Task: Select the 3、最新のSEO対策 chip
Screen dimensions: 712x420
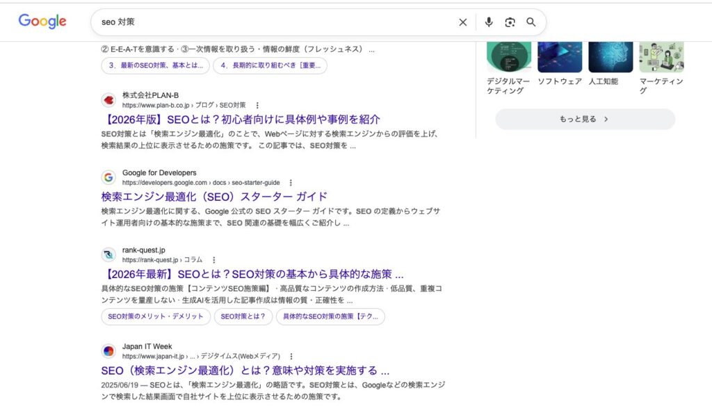Action: tap(155, 66)
